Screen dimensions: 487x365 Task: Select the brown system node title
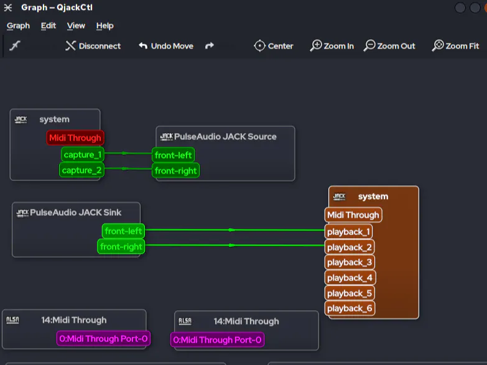coord(373,196)
